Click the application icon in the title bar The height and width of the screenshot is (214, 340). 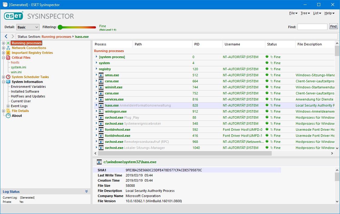(x=5, y=5)
